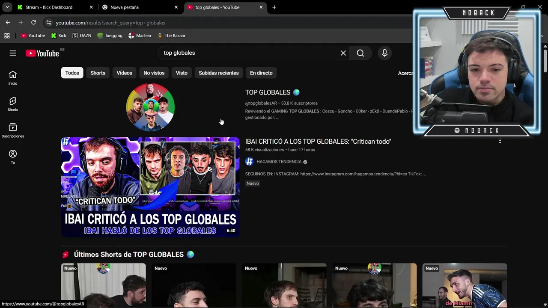The height and width of the screenshot is (308, 548).
Task: Open the Juegging bookmark
Action: tap(110, 36)
